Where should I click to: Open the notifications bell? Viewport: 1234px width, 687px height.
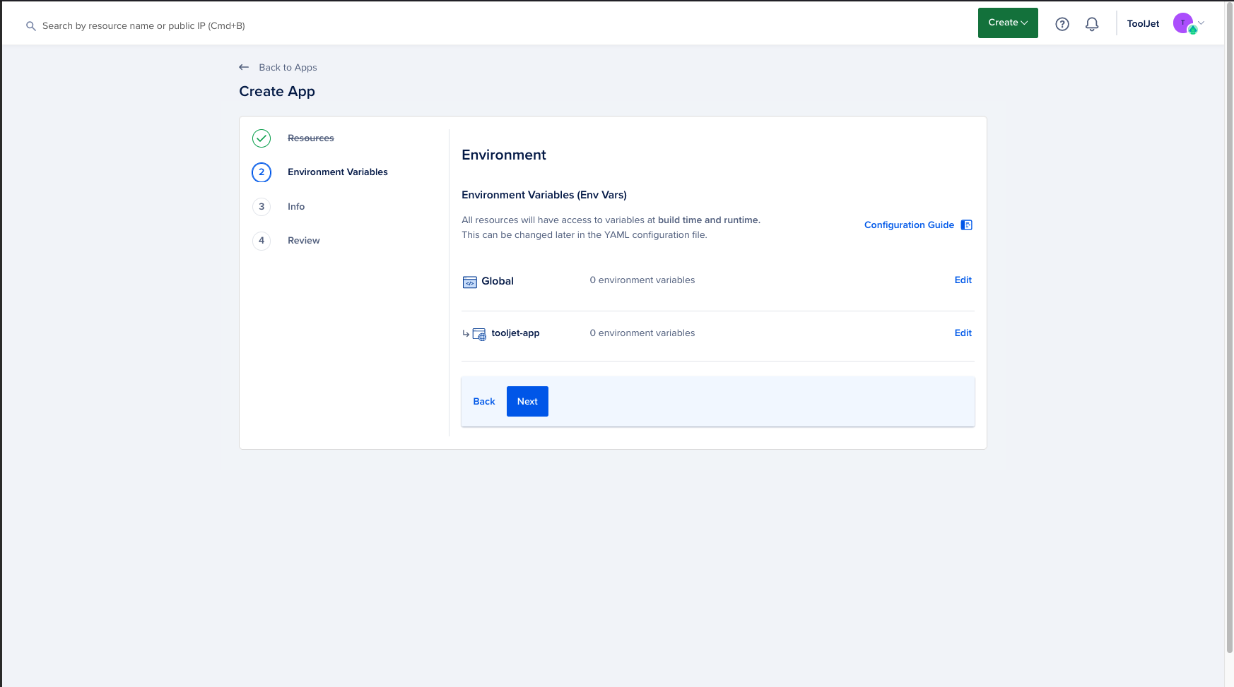(x=1092, y=24)
